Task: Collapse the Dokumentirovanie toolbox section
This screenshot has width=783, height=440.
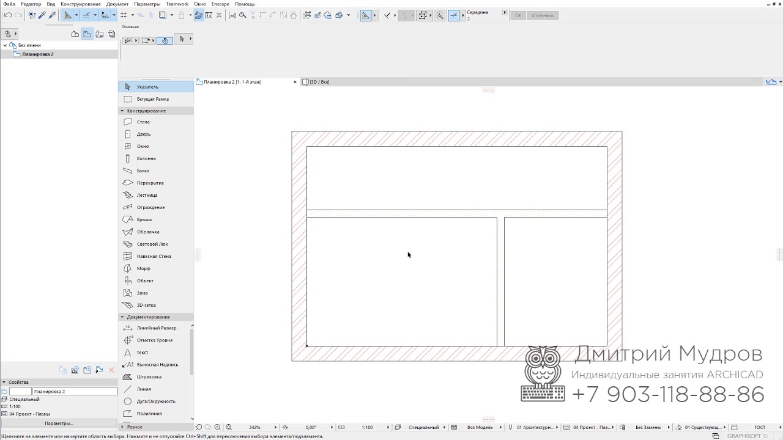Action: (x=122, y=317)
